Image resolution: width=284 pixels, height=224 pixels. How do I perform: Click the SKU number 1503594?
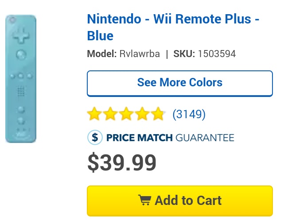point(217,54)
